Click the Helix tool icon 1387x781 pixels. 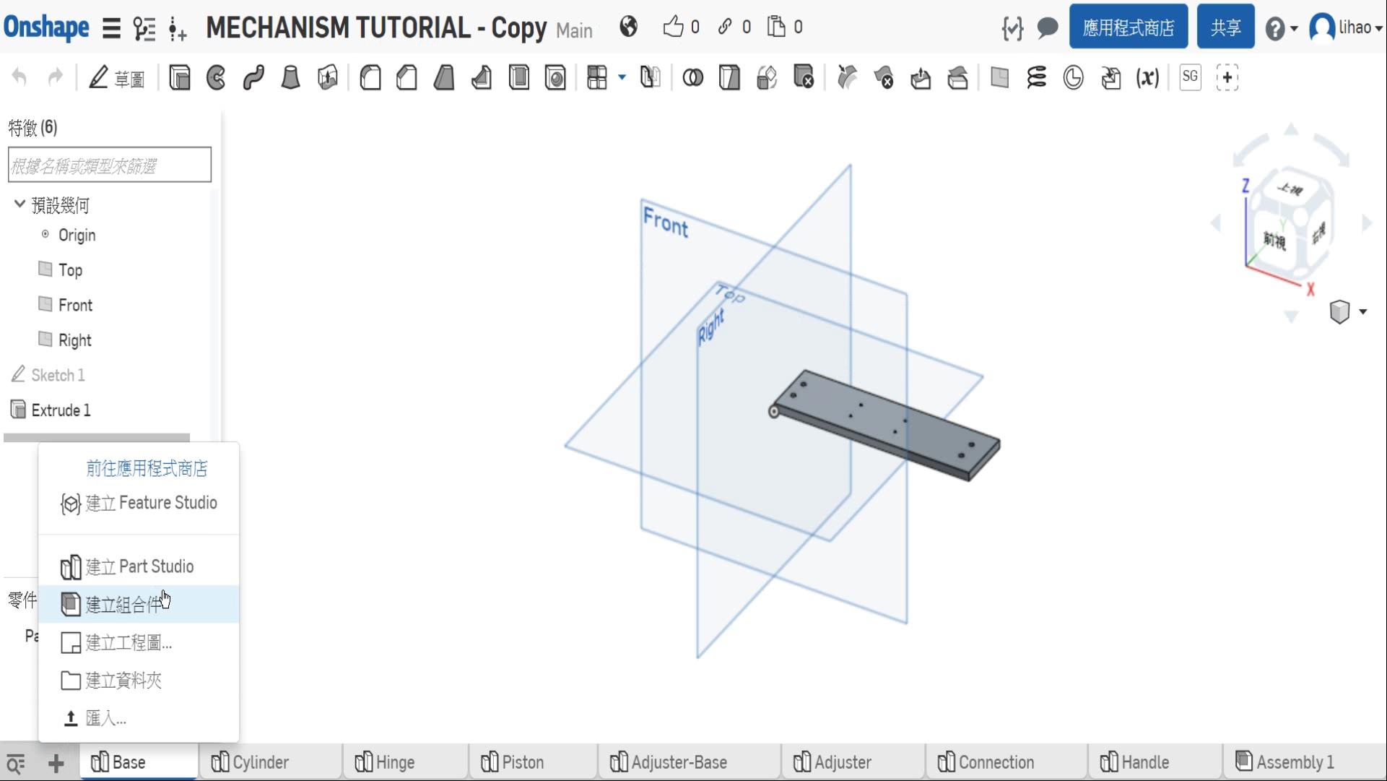click(1036, 77)
